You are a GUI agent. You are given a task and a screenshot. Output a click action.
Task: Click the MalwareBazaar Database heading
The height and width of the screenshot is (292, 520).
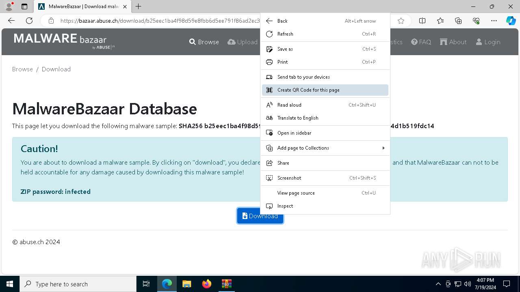(105, 109)
